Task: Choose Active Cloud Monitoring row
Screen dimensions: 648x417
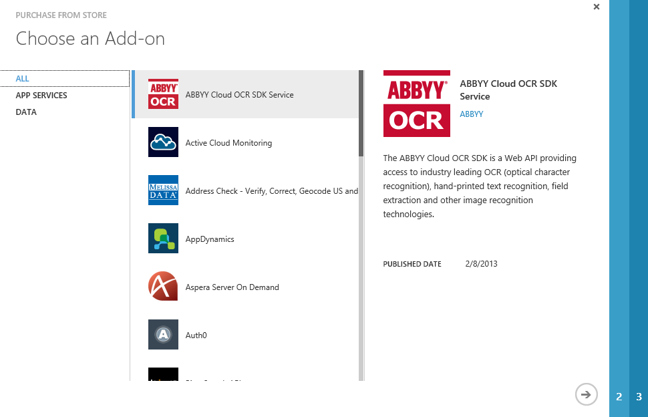Action: [245, 142]
